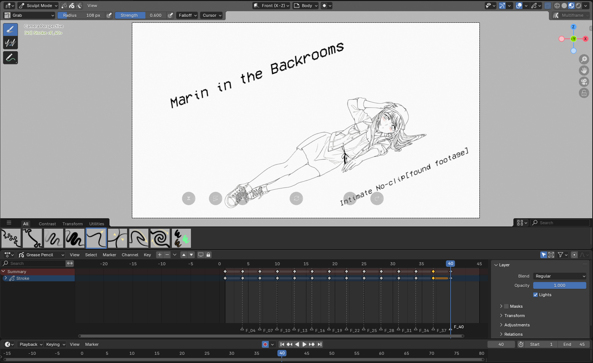Switch to material preview shading

(571, 6)
